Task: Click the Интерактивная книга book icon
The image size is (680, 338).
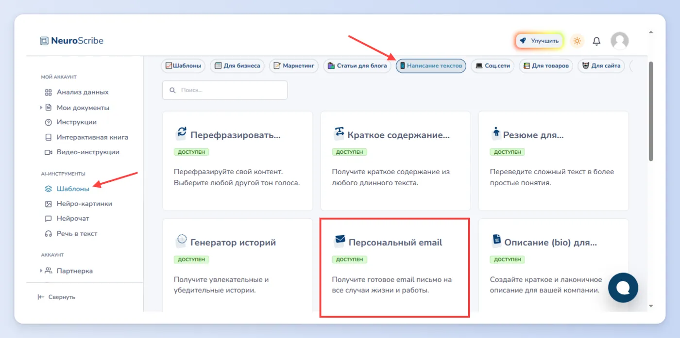Action: (x=48, y=137)
